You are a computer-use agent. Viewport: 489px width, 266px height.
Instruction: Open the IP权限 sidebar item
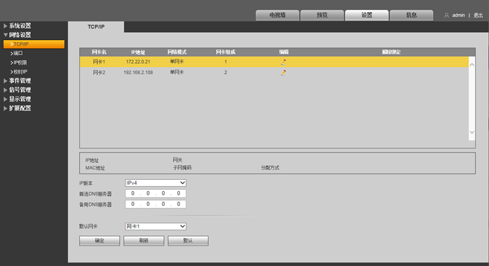coord(19,62)
